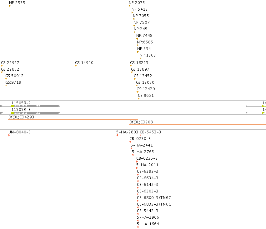Select the CB-6142-3 label

click(148, 185)
